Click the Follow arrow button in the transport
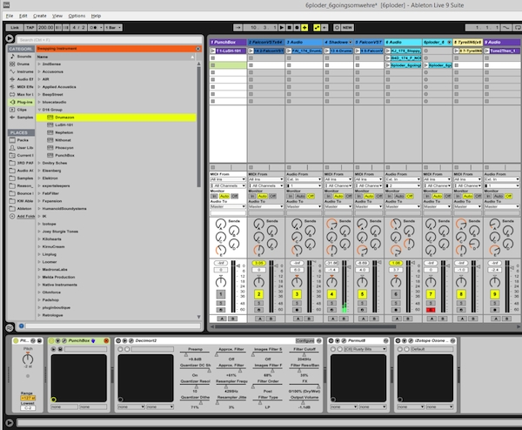 coord(238,28)
